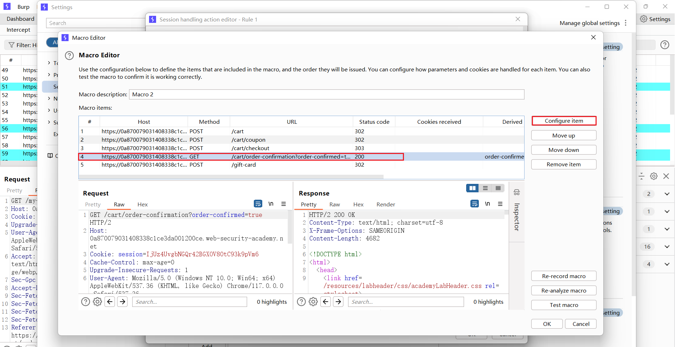Viewport: 675px width, 347px height.
Task: Click Remove item button
Action: click(x=564, y=164)
